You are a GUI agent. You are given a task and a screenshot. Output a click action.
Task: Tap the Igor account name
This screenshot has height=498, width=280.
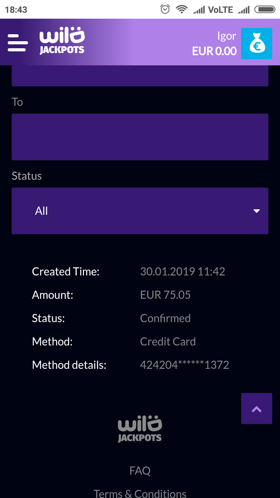pos(227,36)
